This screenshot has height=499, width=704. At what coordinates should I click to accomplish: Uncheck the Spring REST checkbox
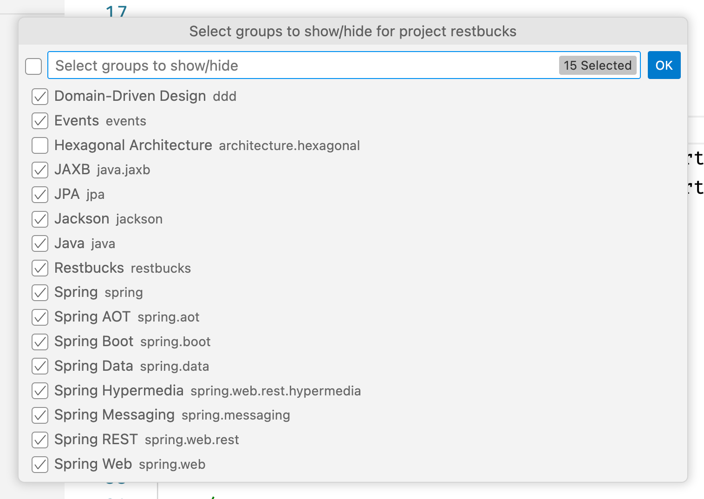[x=40, y=440]
